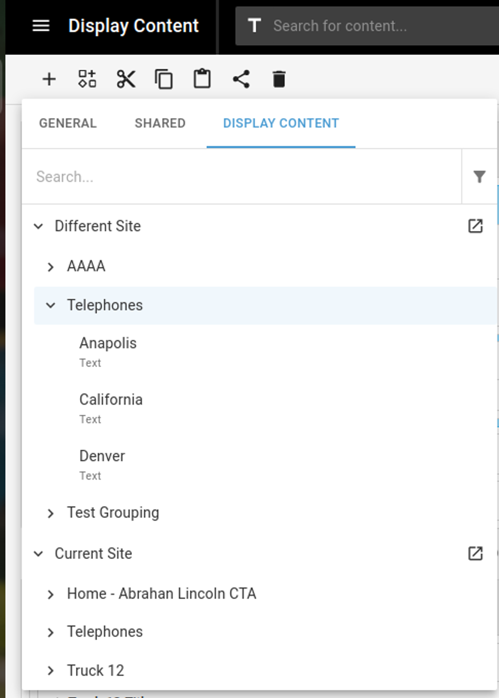Open Different Site in new window
The width and height of the screenshot is (499, 698).
pos(475,226)
